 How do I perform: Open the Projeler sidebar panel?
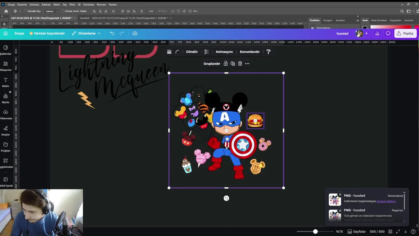click(x=6, y=147)
